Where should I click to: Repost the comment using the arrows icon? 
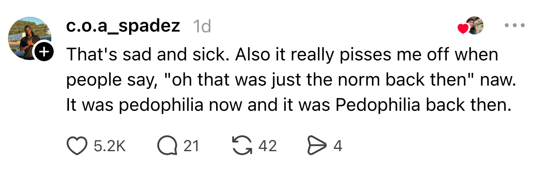[x=242, y=146]
